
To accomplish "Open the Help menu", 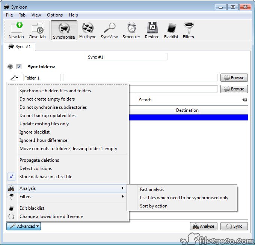I will [73, 15].
